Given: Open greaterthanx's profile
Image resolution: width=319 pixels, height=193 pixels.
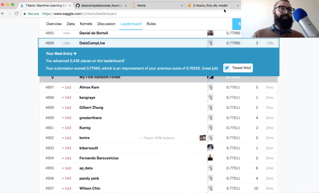Looking at the screenshot, I should pyautogui.click(x=91, y=118).
